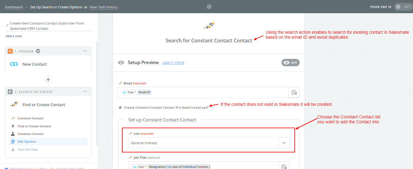Open the Learn more link

pos(173,63)
